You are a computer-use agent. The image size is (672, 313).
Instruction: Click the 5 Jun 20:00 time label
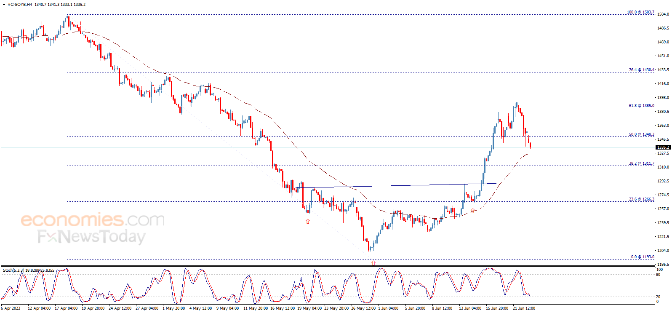click(415, 308)
